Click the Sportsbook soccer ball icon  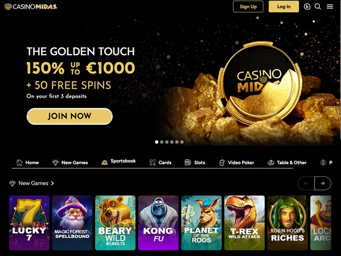click(x=105, y=162)
